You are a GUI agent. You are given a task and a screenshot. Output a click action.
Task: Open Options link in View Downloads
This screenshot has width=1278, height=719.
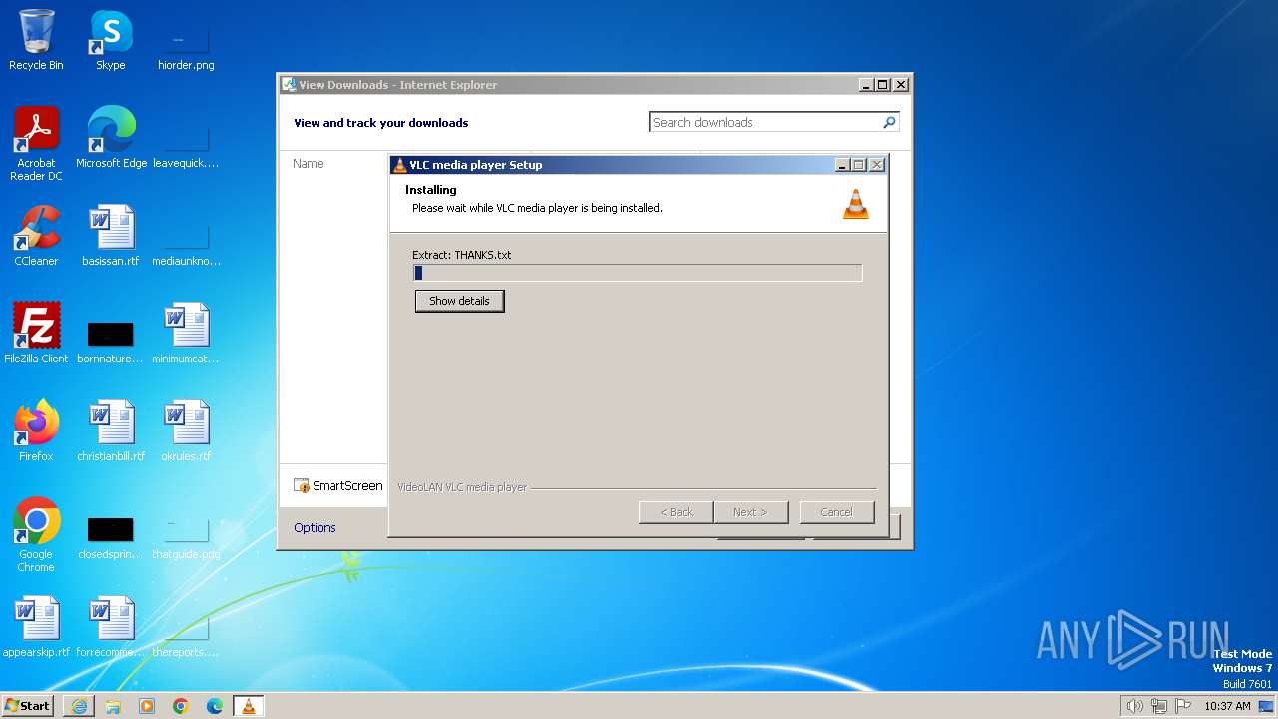click(315, 528)
